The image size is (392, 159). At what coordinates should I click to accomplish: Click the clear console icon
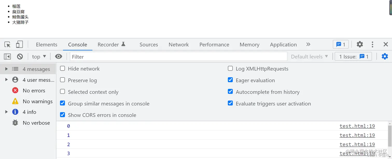point(20,57)
